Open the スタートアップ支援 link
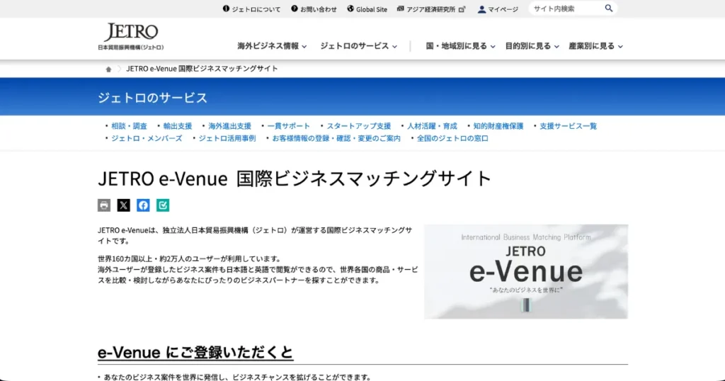 359,126
